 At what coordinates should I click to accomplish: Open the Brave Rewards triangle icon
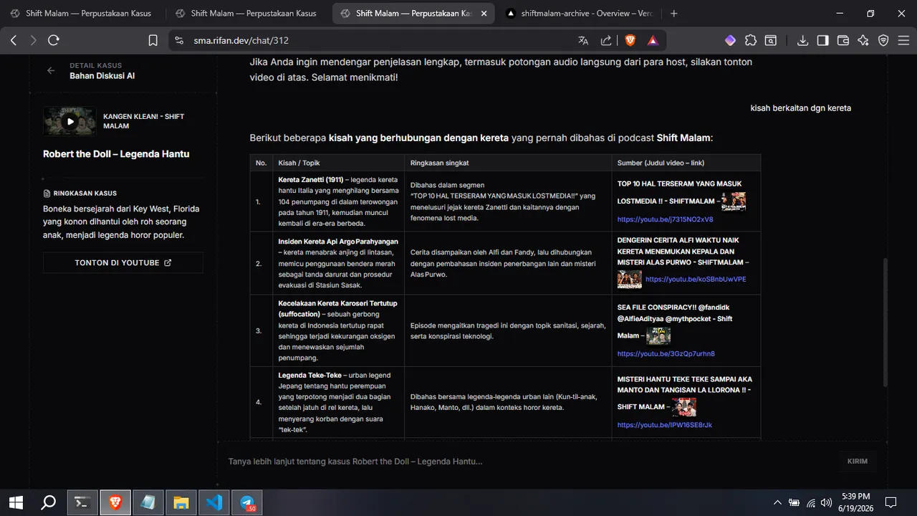click(x=653, y=41)
